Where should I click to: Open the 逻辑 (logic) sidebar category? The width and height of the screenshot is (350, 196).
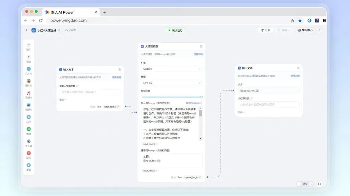tap(29, 167)
